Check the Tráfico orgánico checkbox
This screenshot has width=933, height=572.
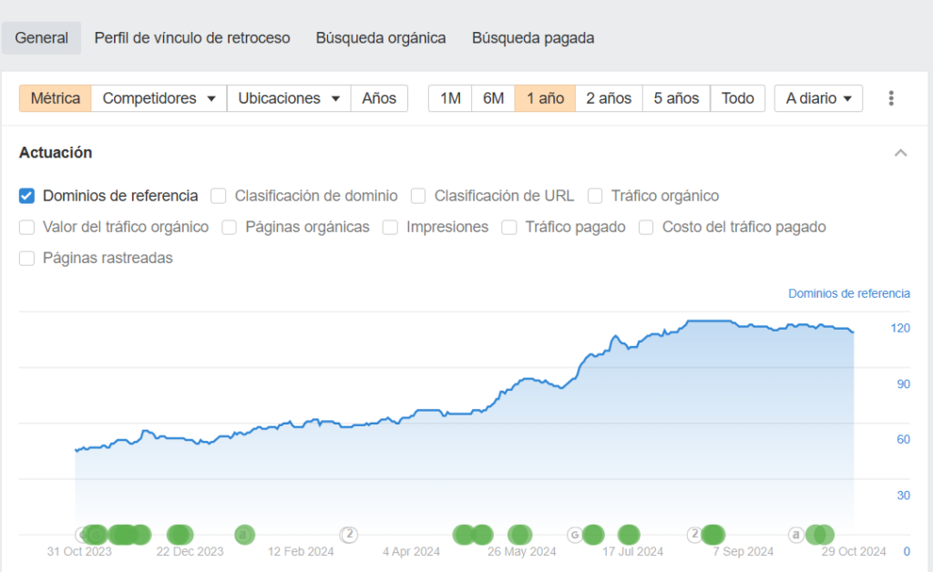(x=595, y=196)
